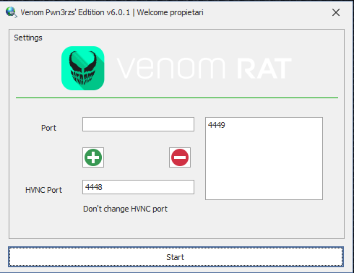Viewport: 354px width, 273px height.
Task: Click the green plus add-port icon
Action: point(93,157)
